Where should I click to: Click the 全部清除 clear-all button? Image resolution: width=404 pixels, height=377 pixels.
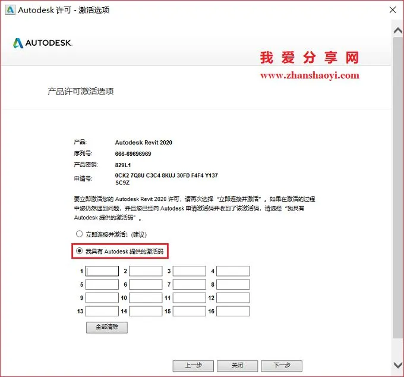[x=107, y=327]
